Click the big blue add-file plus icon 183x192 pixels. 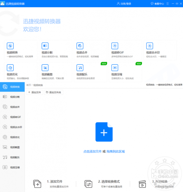point(104,132)
